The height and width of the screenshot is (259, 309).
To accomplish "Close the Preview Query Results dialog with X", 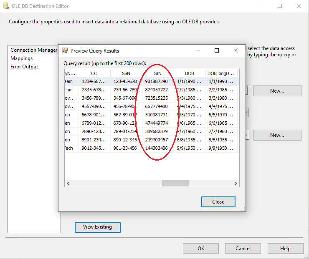I will (x=236, y=50).
